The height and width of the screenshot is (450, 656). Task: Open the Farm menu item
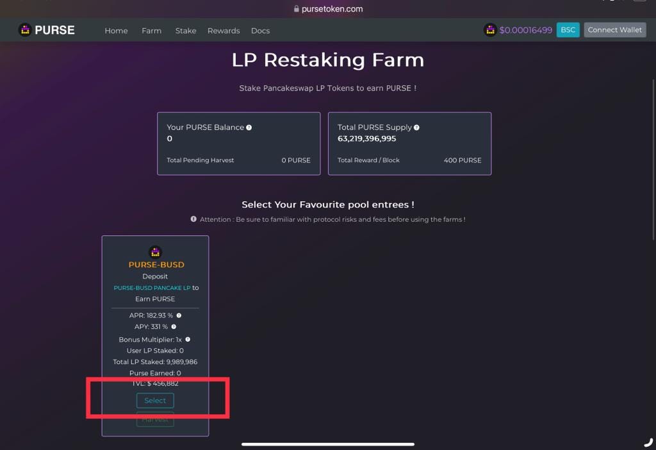[x=151, y=31]
